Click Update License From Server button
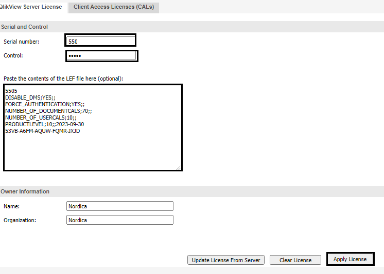Viewport: 384px width, 274px height. coord(226,260)
